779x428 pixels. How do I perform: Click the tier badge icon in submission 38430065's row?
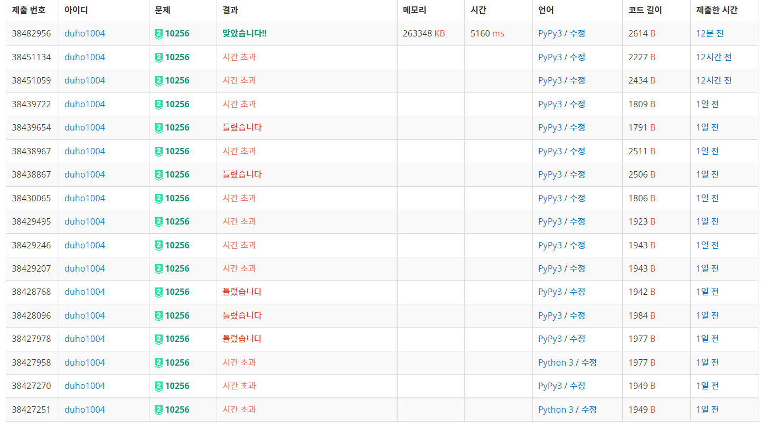158,198
